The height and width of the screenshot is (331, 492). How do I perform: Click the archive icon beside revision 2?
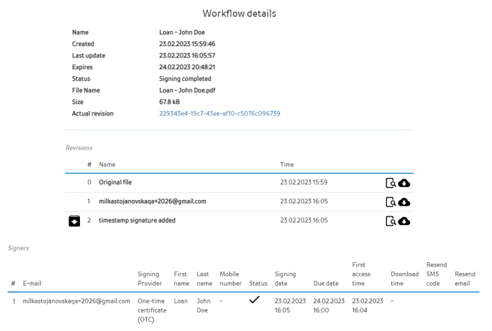pos(74,221)
